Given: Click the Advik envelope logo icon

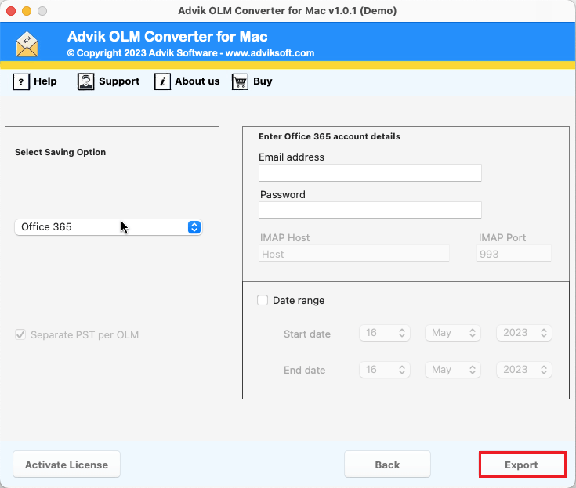Looking at the screenshot, I should tap(27, 45).
